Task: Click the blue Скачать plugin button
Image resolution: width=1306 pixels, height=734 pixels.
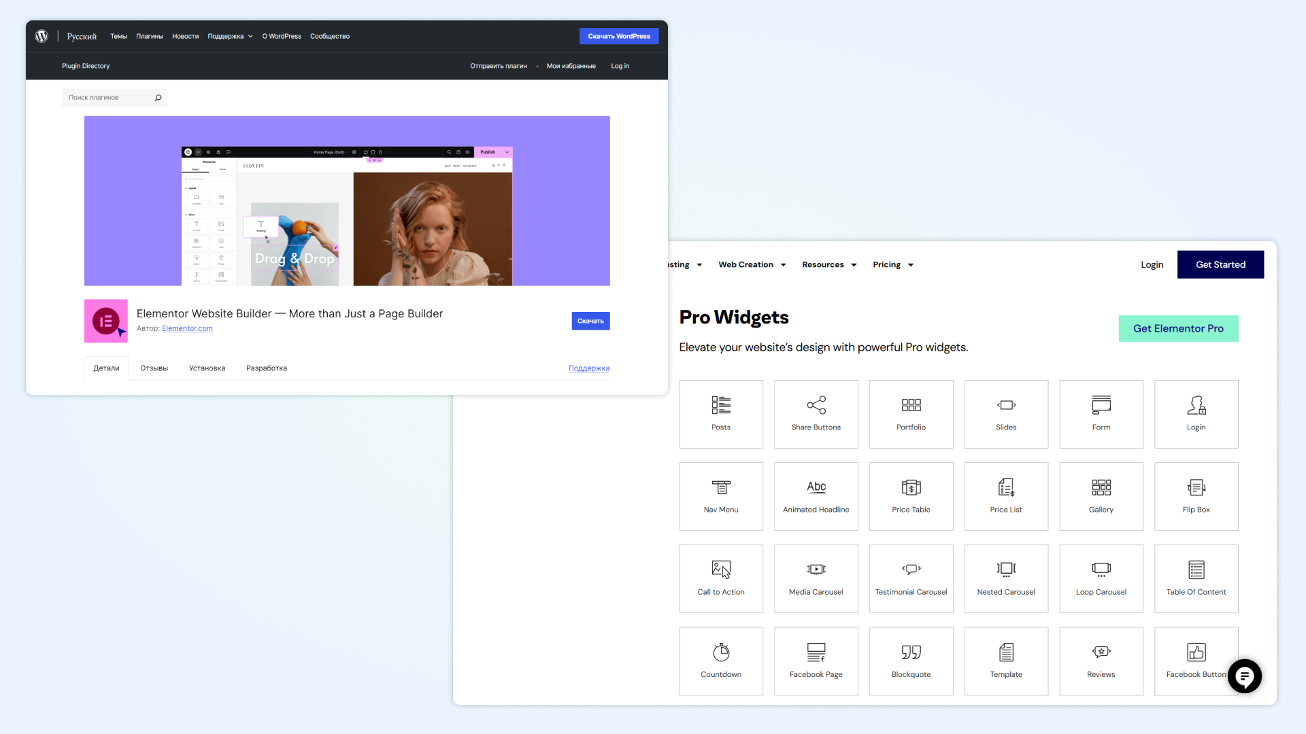Action: coord(590,321)
